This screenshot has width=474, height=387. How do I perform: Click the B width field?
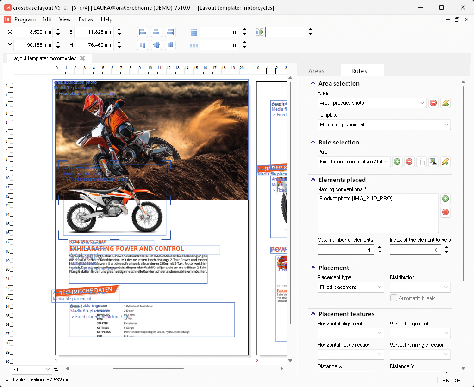coord(94,32)
